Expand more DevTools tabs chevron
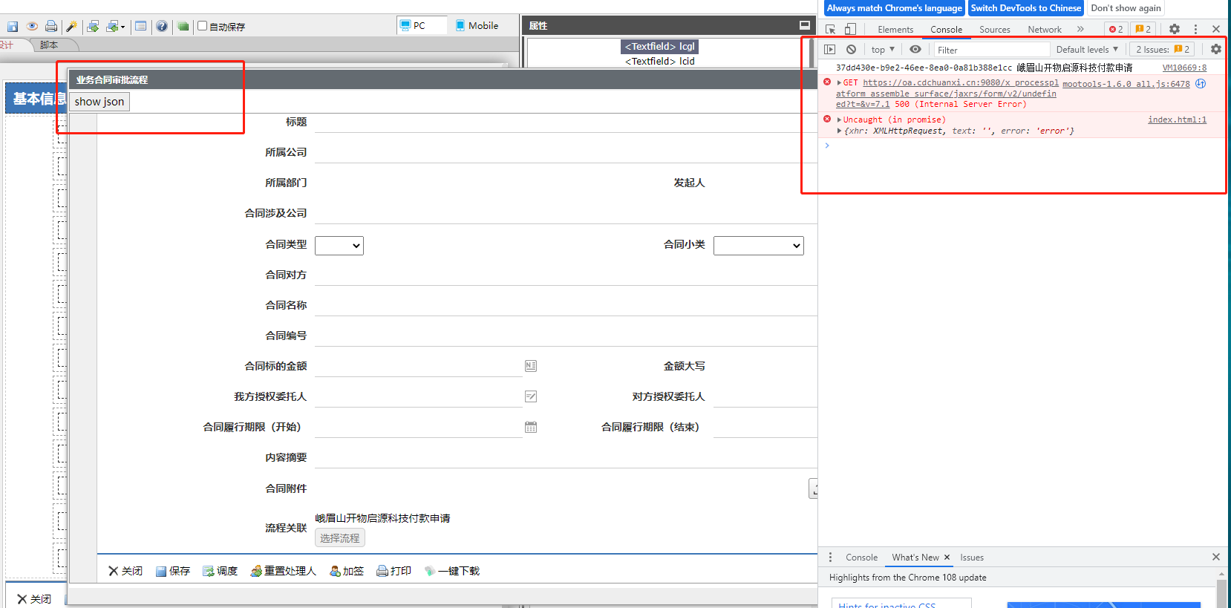The image size is (1231, 608). pos(1080,29)
